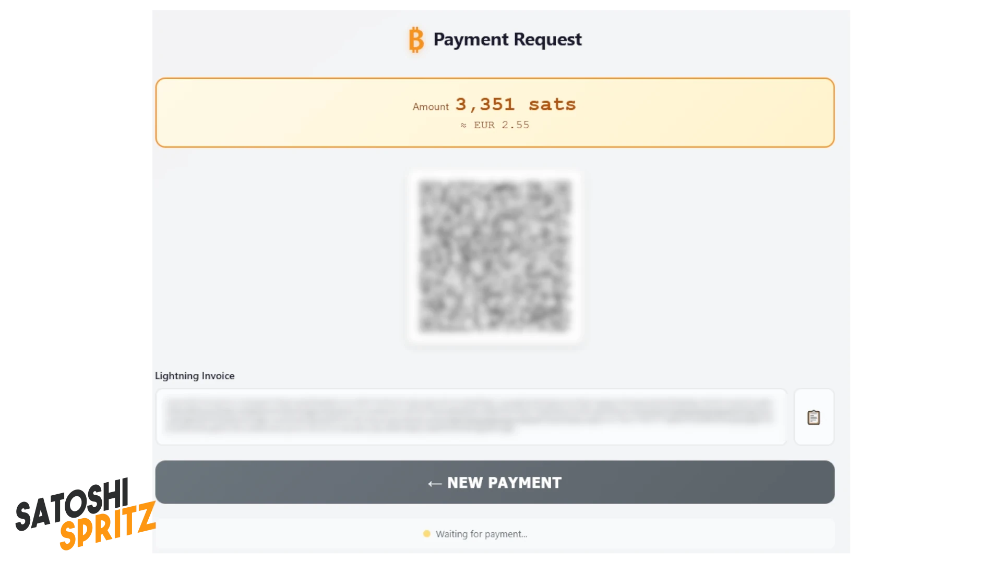1002x563 pixels.
Task: Copy the invoice using the clipboard icon
Action: tap(813, 417)
